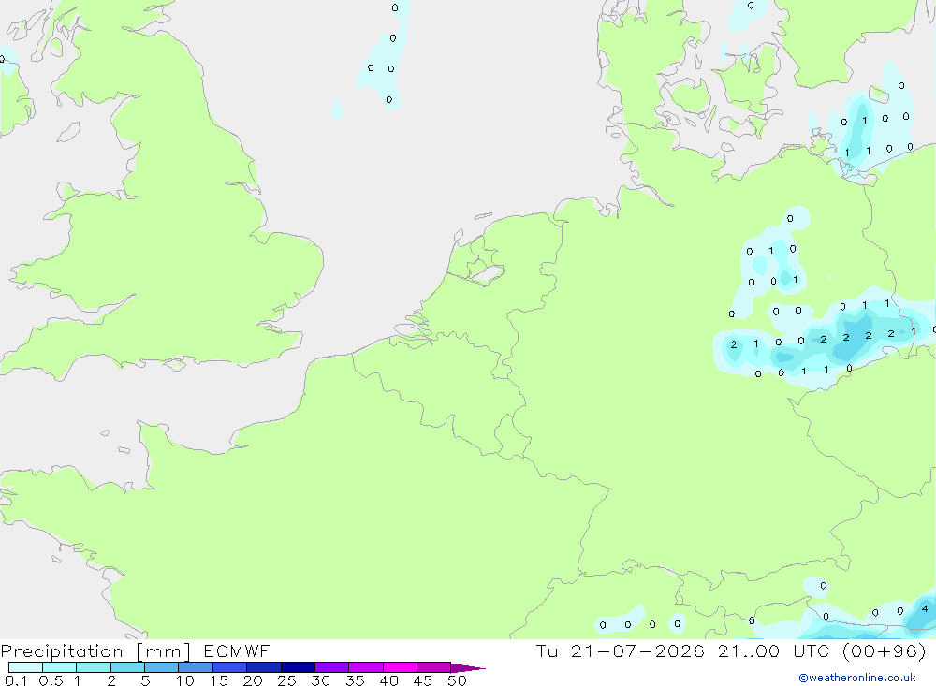The image size is (936, 686).
Task: Click the '0.5' legend scale label
Action: pos(51,680)
